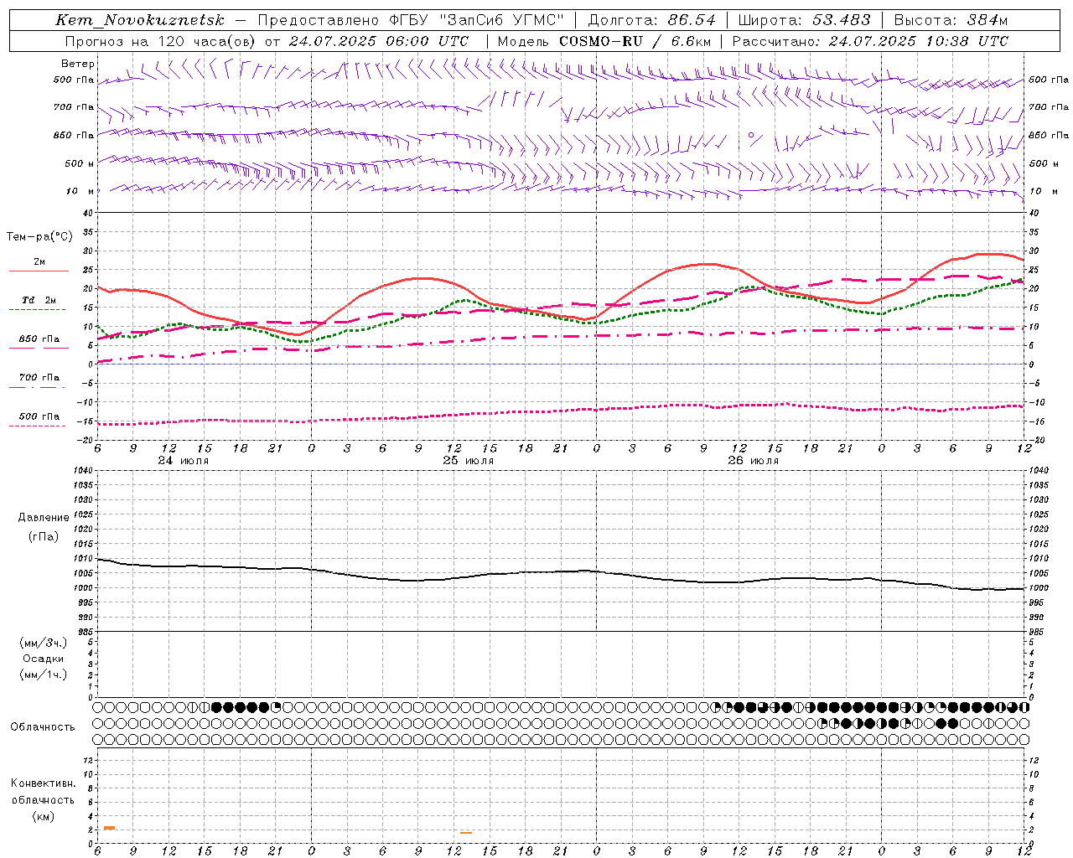The width and height of the screenshot is (1073, 858).
Task: Select 'Модель COSMO-RU / 6.6км' model text
Action: [604, 41]
